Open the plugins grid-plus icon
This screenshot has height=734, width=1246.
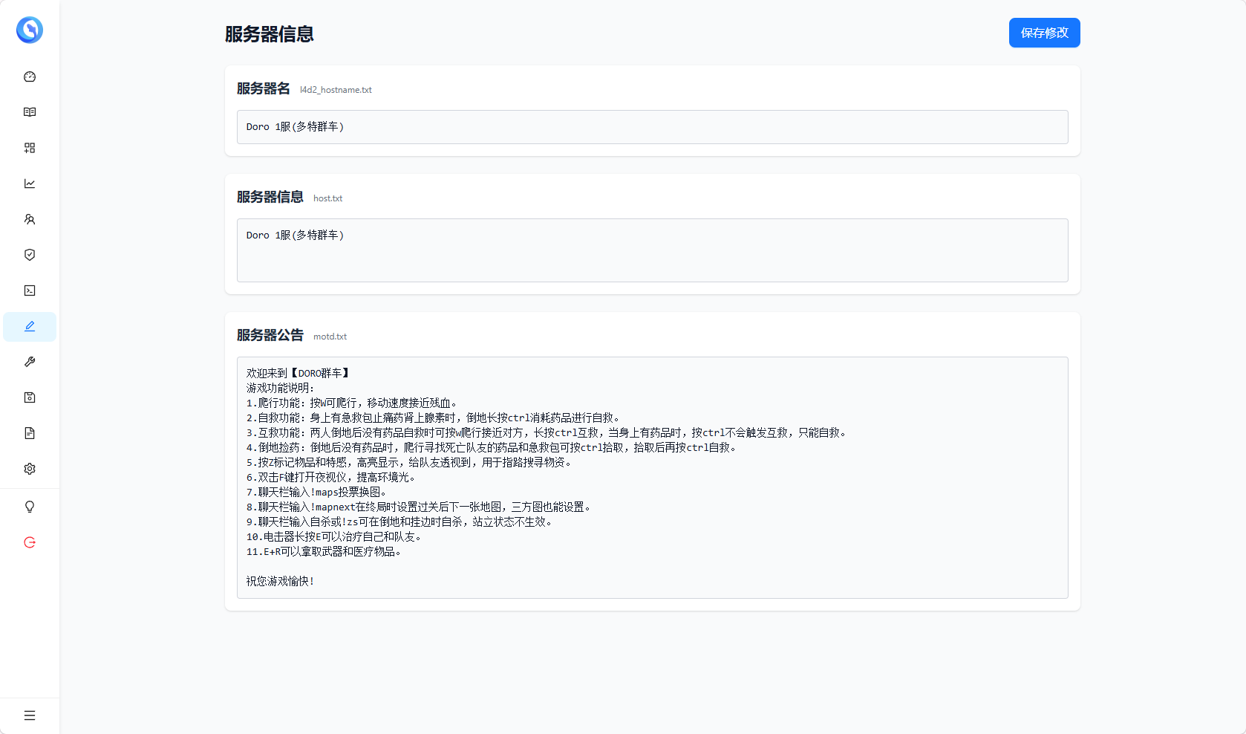tap(30, 148)
